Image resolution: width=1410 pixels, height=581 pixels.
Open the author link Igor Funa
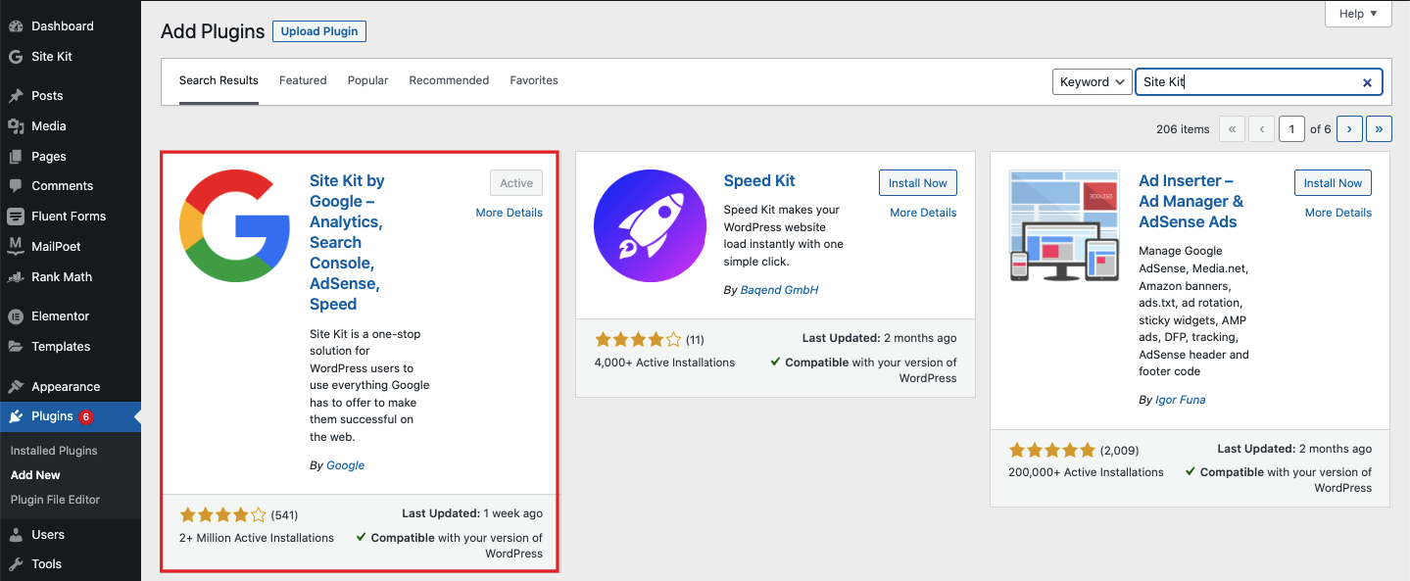(1181, 400)
